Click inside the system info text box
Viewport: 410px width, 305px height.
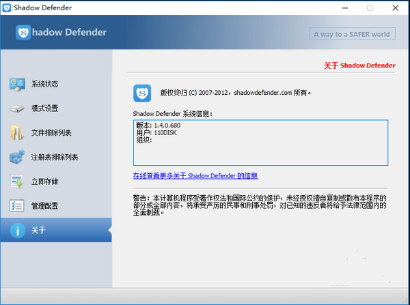point(260,143)
